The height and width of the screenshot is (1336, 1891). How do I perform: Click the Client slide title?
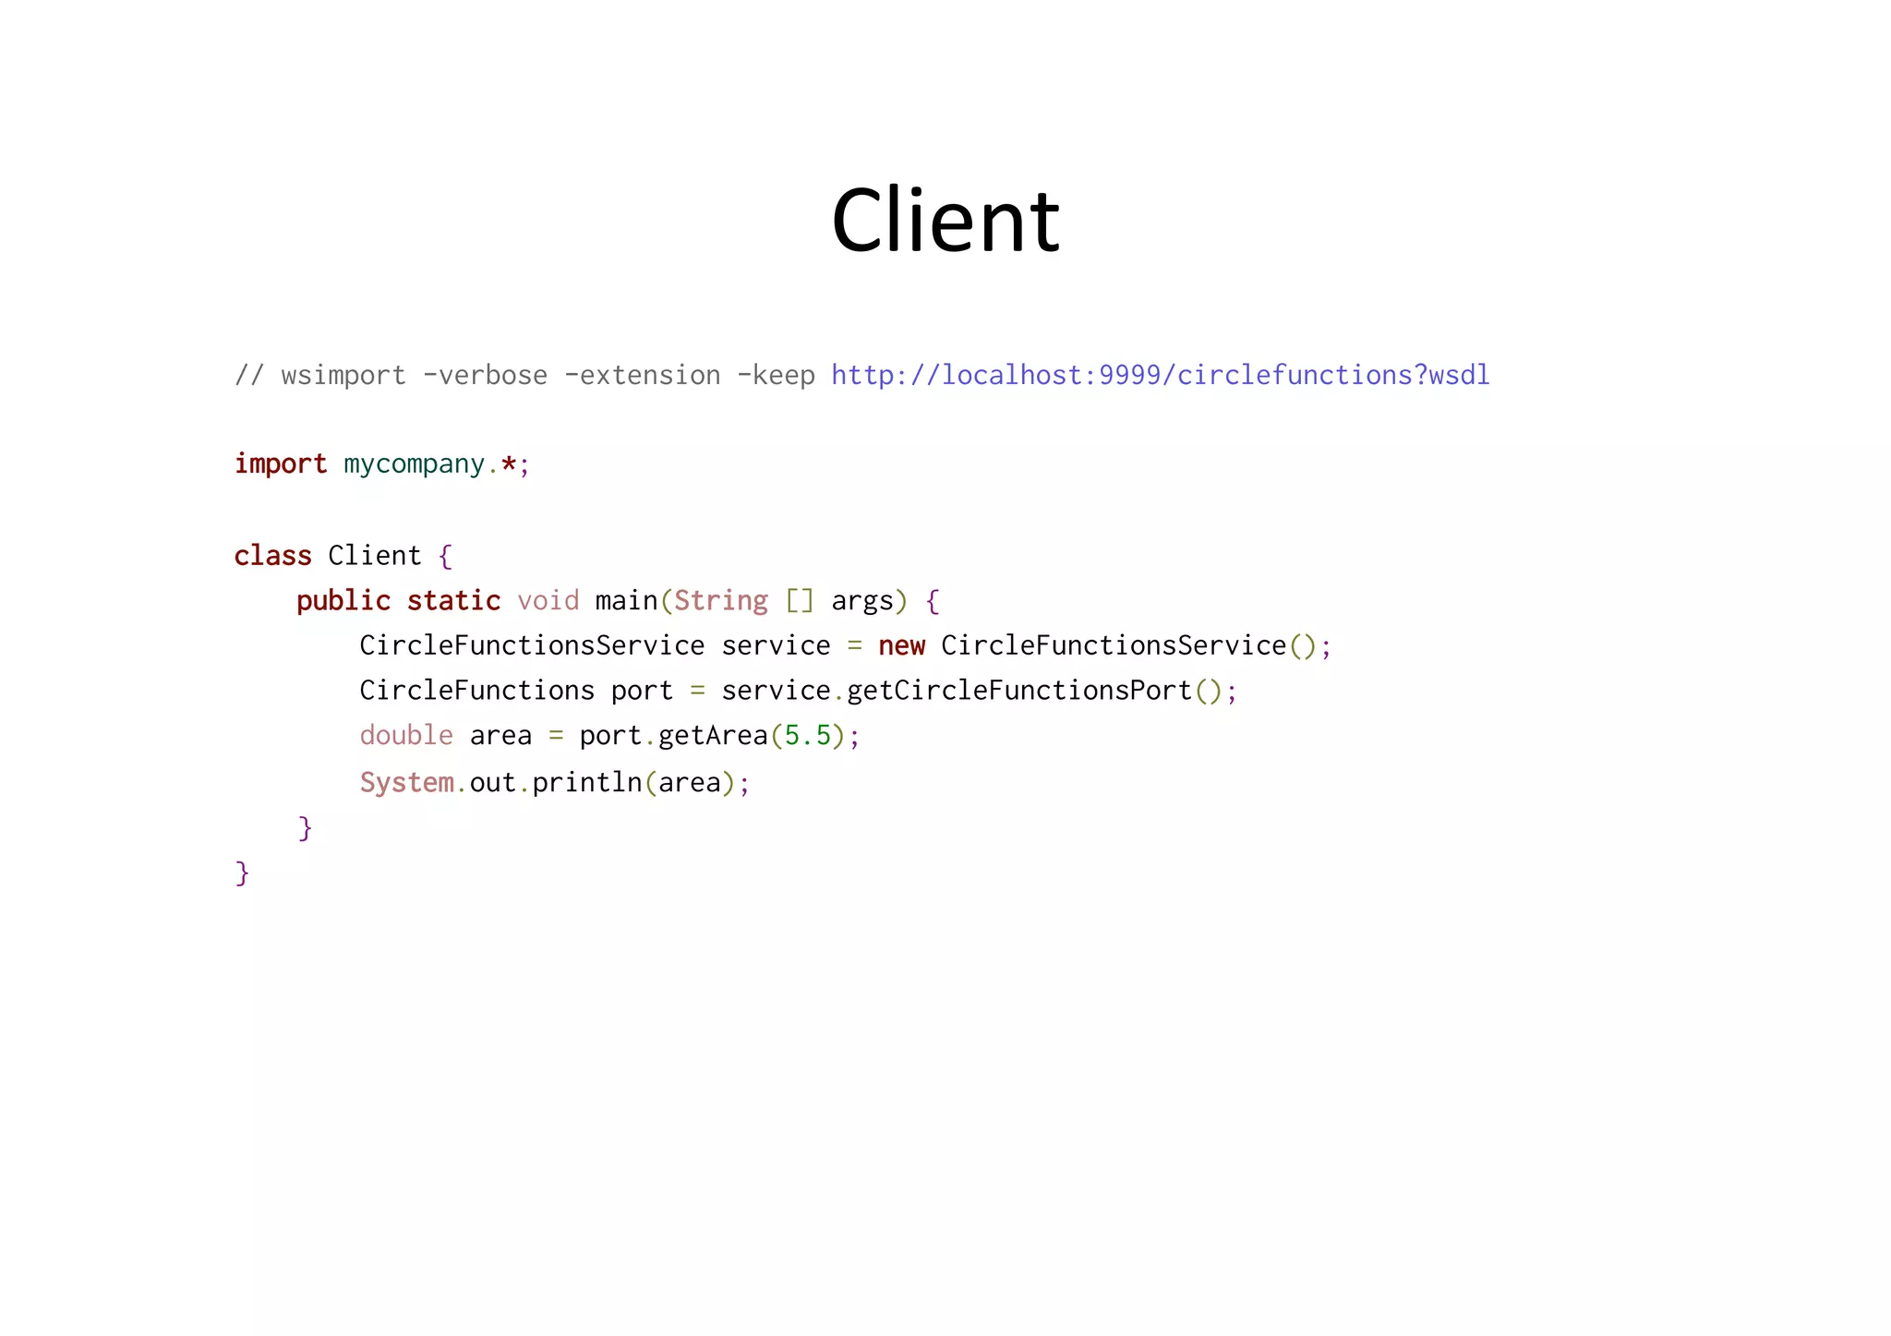click(945, 221)
